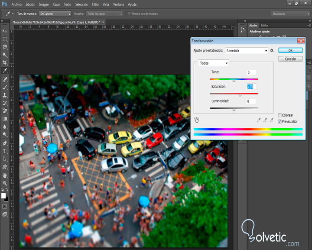This screenshot has height=250, width=312.
Task: Click the subtract-from-sample eyedropper in the dialog
Action: click(271, 120)
